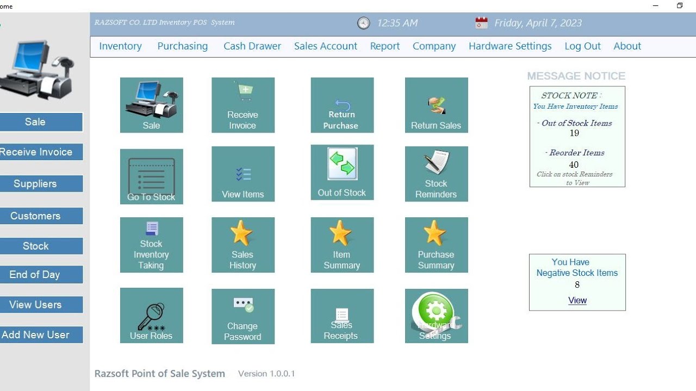Click the calendar icon in header
Viewport: 696px width, 391px height.
pos(481,23)
